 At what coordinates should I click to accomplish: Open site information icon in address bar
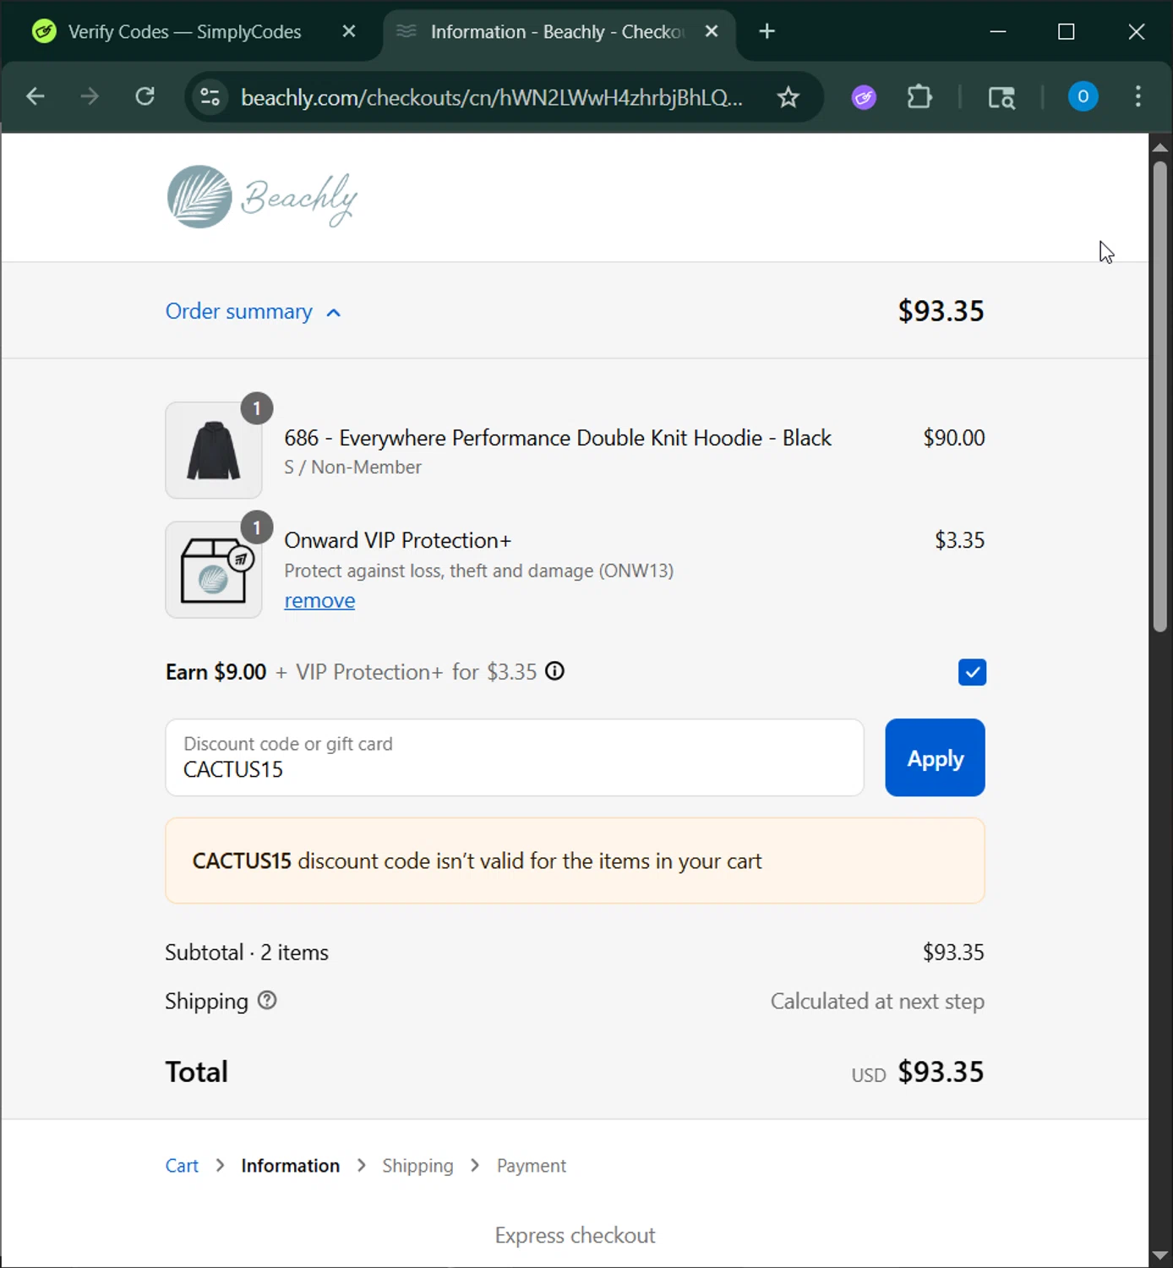[210, 97]
